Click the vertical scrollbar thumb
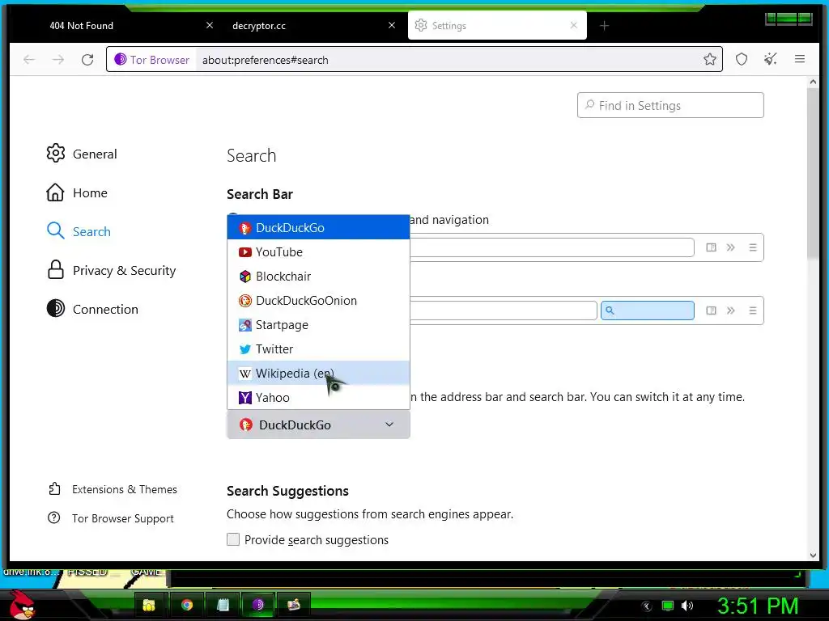 click(x=813, y=173)
